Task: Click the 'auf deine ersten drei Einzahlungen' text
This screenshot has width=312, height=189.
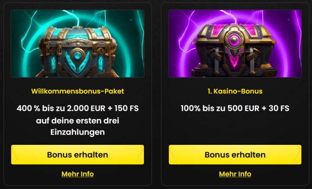Action: click(78, 126)
